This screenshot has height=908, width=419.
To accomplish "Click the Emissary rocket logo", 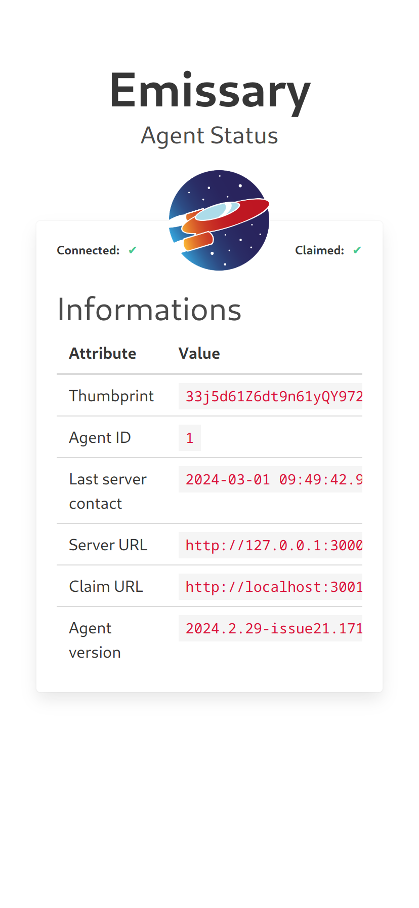I will pyautogui.click(x=219, y=220).
